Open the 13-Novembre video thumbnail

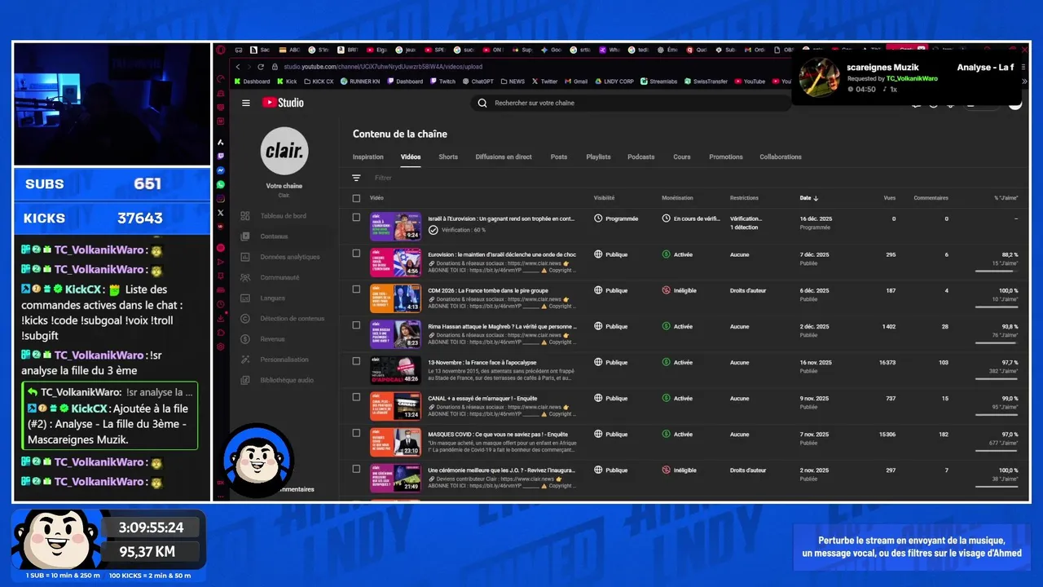396,370
